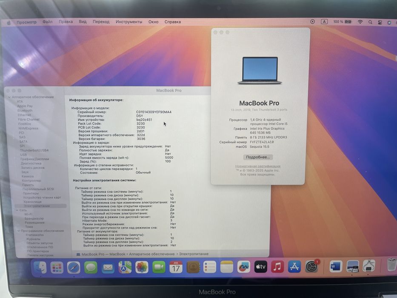
Task: Open the Просмотр menu
Action: [x=26, y=22]
